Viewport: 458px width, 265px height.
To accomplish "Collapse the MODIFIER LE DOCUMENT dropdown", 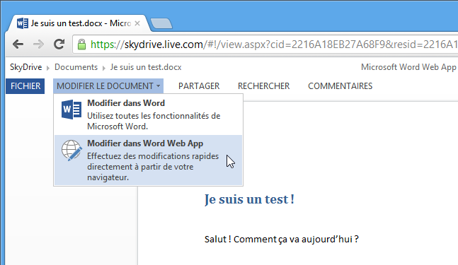I will tap(108, 86).
